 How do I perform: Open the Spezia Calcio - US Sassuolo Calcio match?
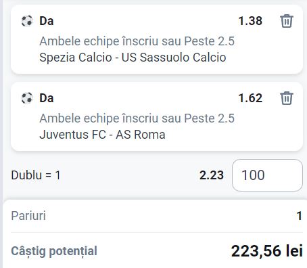[133, 58]
